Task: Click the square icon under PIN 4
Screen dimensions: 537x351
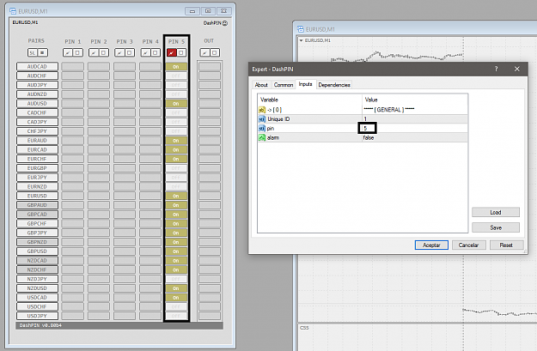Action: [x=156, y=52]
